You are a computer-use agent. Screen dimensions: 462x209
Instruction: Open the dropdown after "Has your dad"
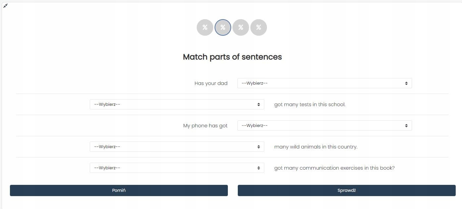[x=324, y=83]
